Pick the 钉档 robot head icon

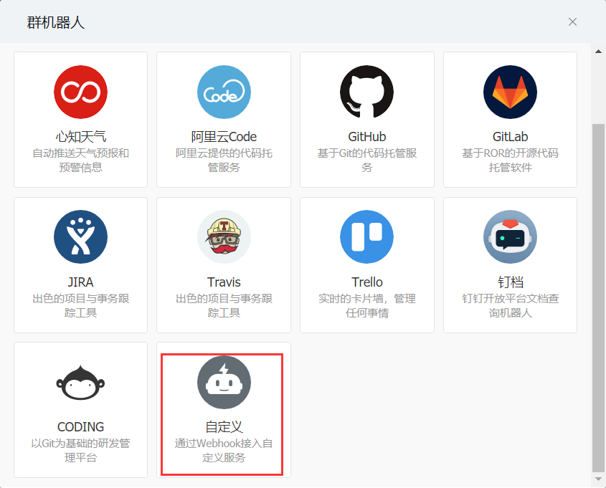(x=510, y=236)
